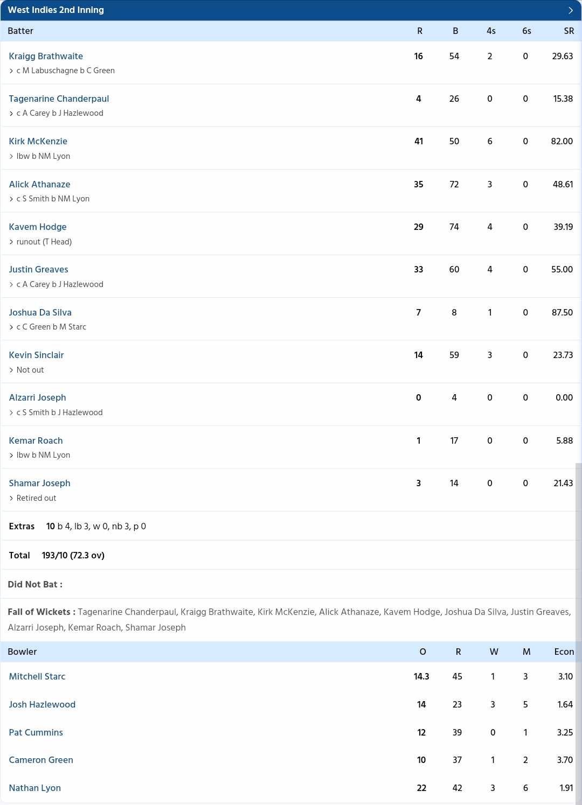Open Josh Hazlewood bowler profile
Screen dimensions: 582x805
tap(42, 704)
